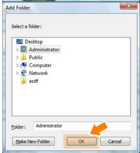Click the Network icon in tree
The height and width of the screenshot is (153, 140).
[24, 73]
